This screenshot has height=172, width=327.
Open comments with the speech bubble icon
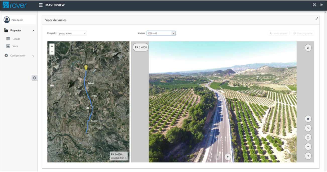coord(308,119)
